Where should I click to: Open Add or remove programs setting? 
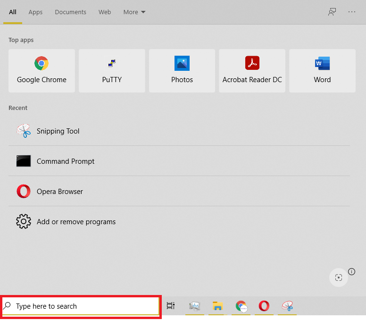coord(179,221)
